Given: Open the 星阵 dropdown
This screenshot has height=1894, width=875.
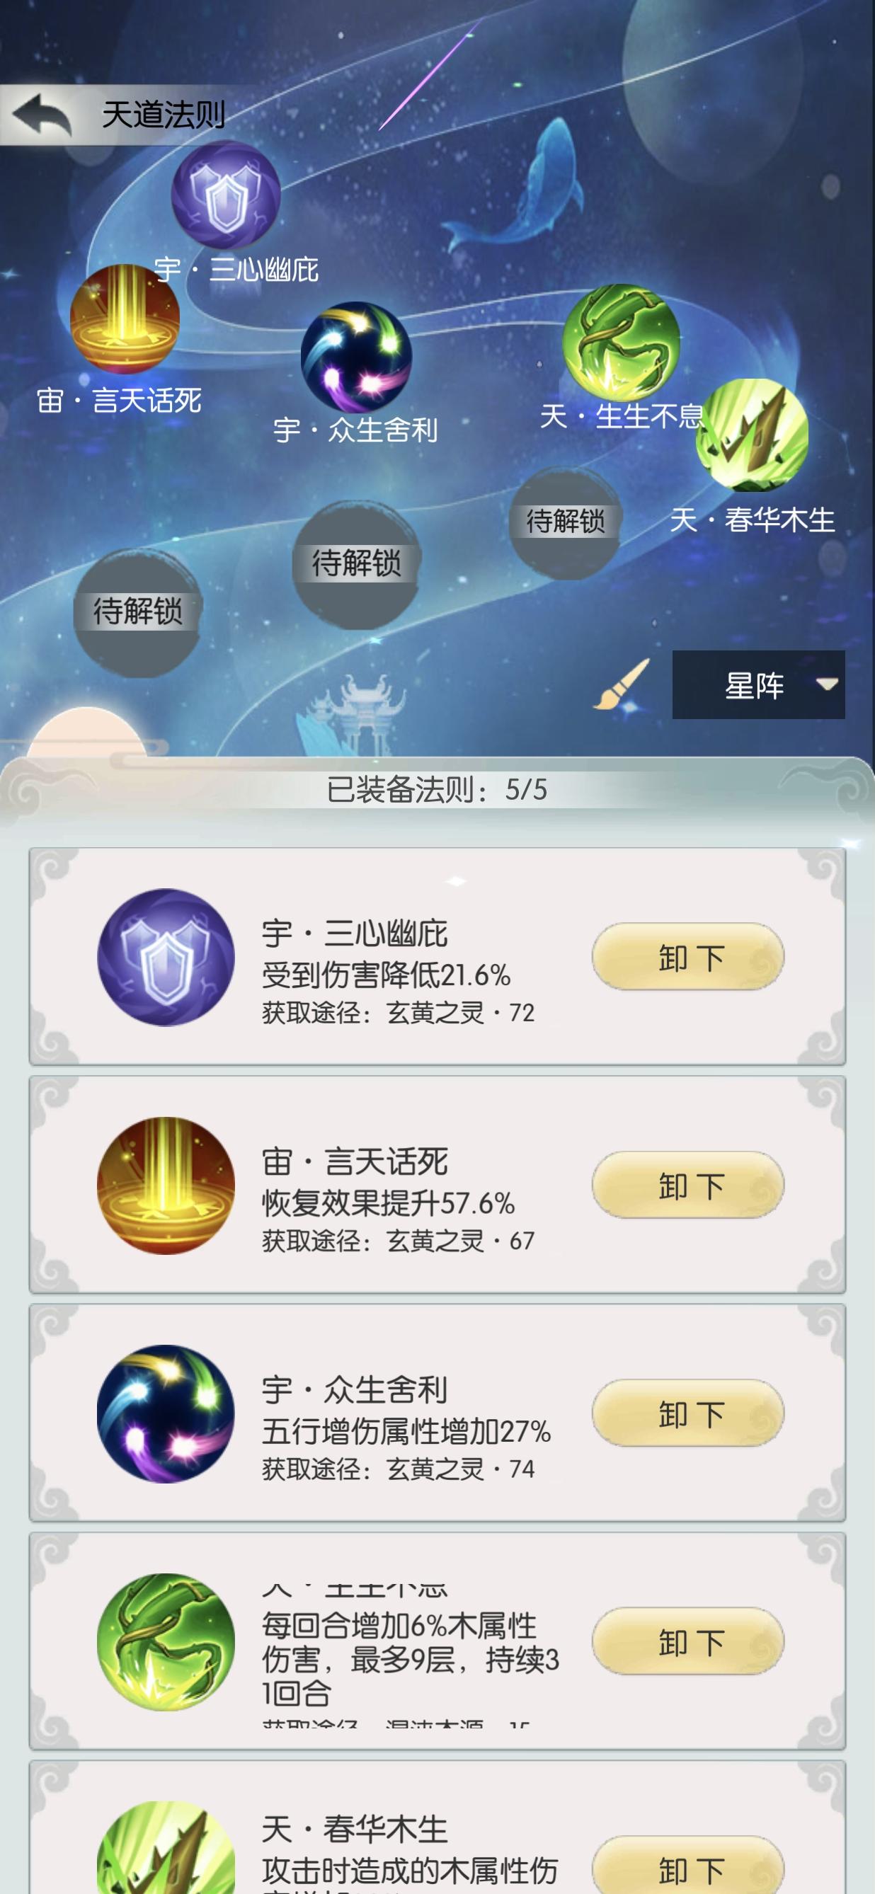Looking at the screenshot, I should (758, 684).
